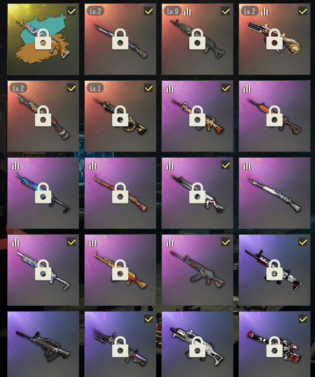
Task: Select the Lv.9 camo rifle skin tile
Action: pyautogui.click(x=197, y=39)
